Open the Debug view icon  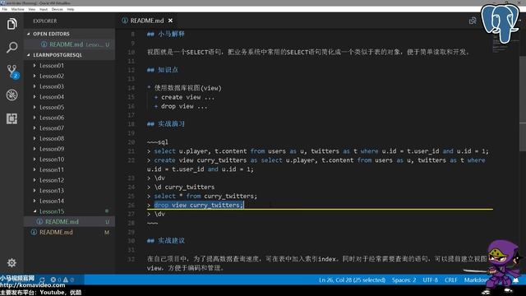[x=12, y=95]
